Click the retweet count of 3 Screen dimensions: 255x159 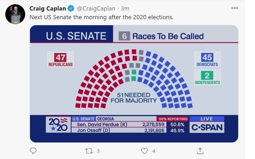tap(98, 151)
